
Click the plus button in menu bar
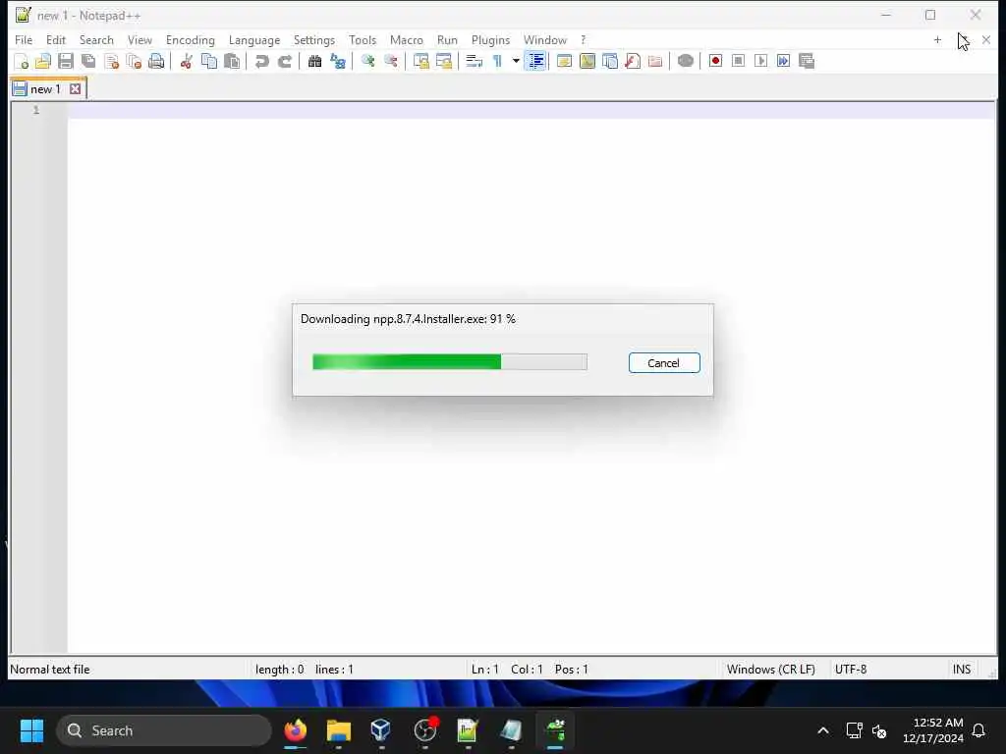937,39
